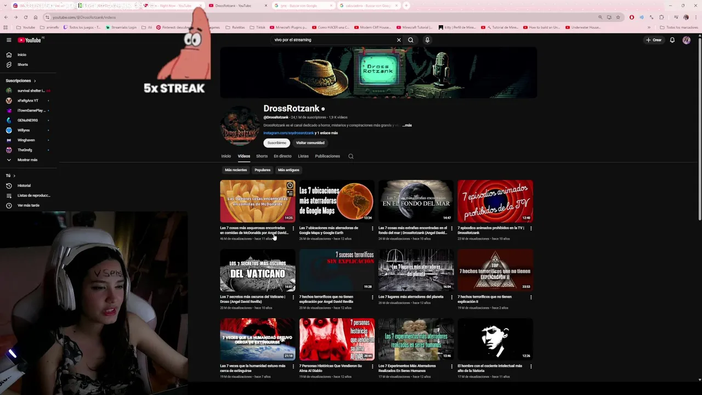Clear the search box with the X
The height and width of the screenshot is (395, 702).
[399, 40]
